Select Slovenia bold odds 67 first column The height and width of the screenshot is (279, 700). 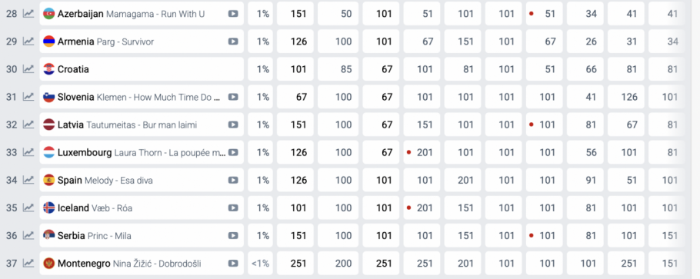click(295, 97)
